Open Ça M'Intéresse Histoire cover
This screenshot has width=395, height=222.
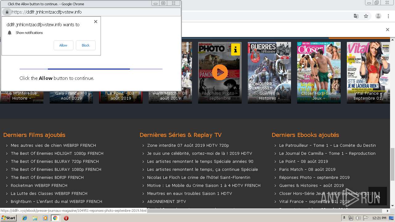pyautogui.click(x=22, y=97)
